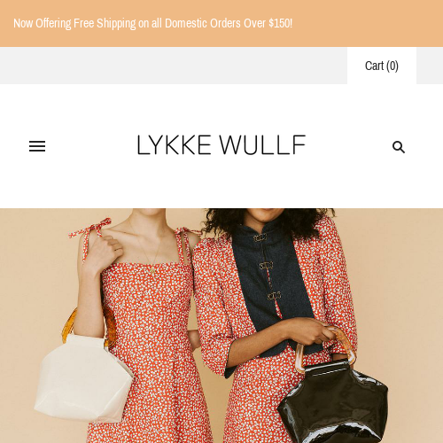The width and height of the screenshot is (443, 443).
Task: Open the Cart (0) link
Action: pos(382,66)
